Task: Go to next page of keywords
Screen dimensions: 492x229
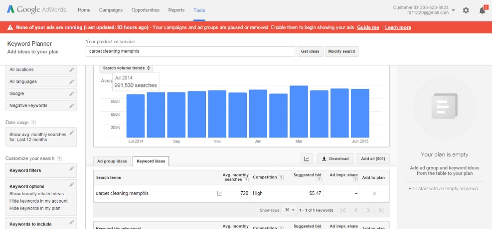Action: (x=368, y=210)
